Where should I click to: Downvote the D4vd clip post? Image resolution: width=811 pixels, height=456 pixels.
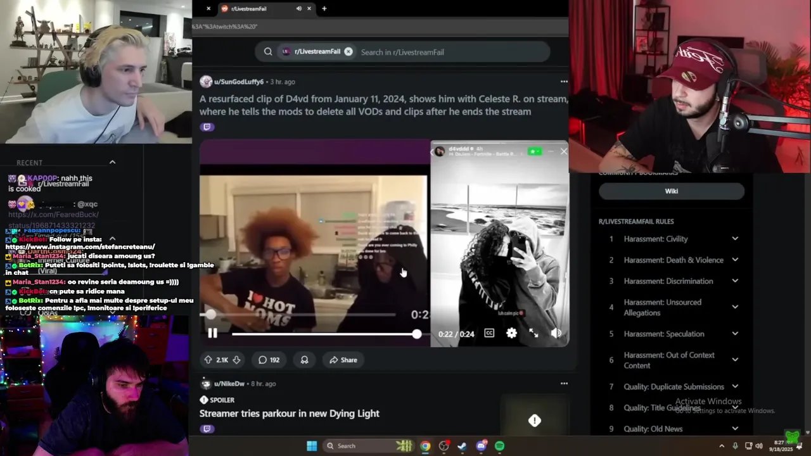(x=236, y=360)
